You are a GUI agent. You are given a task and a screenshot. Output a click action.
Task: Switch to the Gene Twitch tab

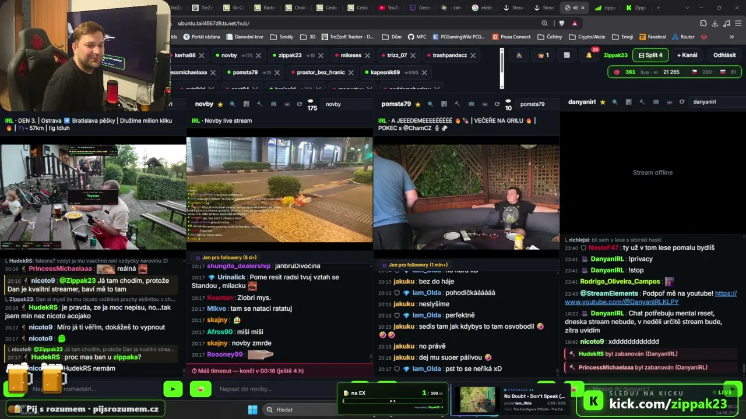coord(420,8)
